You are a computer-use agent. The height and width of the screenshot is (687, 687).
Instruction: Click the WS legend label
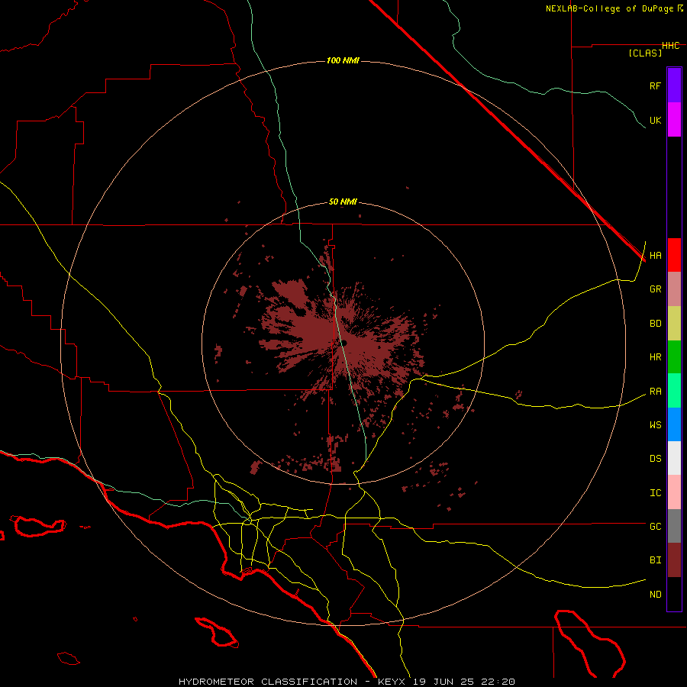(x=655, y=425)
